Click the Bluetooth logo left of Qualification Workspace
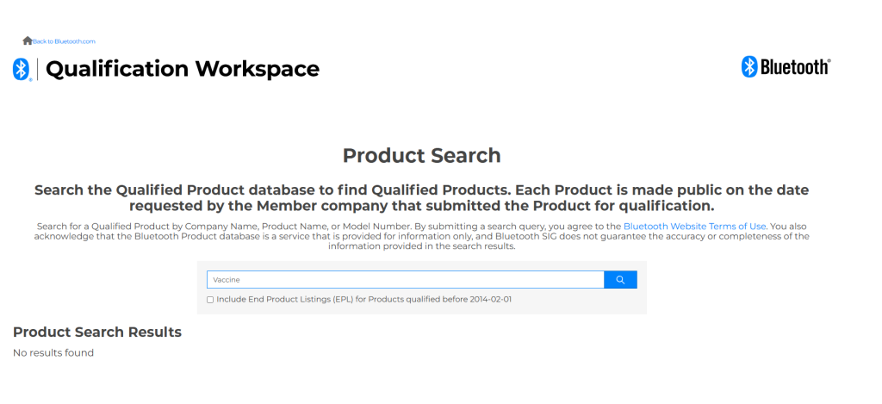Image resolution: width=882 pixels, height=404 pixels. pos(22,69)
